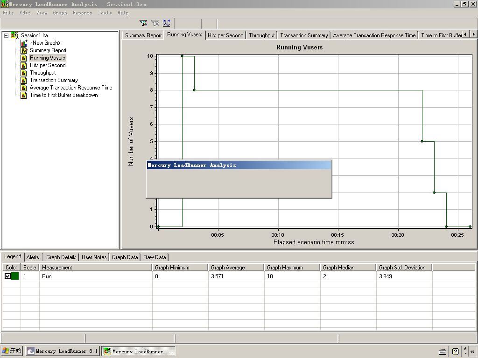The image size is (478, 358).
Task: Uncheck the Run measurement checkbox
Action: coord(7,276)
